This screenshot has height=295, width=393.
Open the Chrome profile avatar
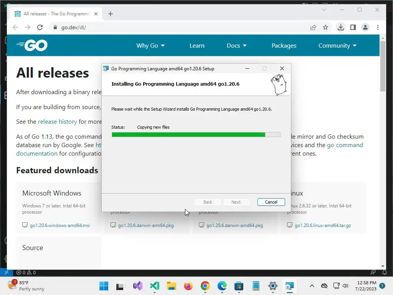[365, 27]
